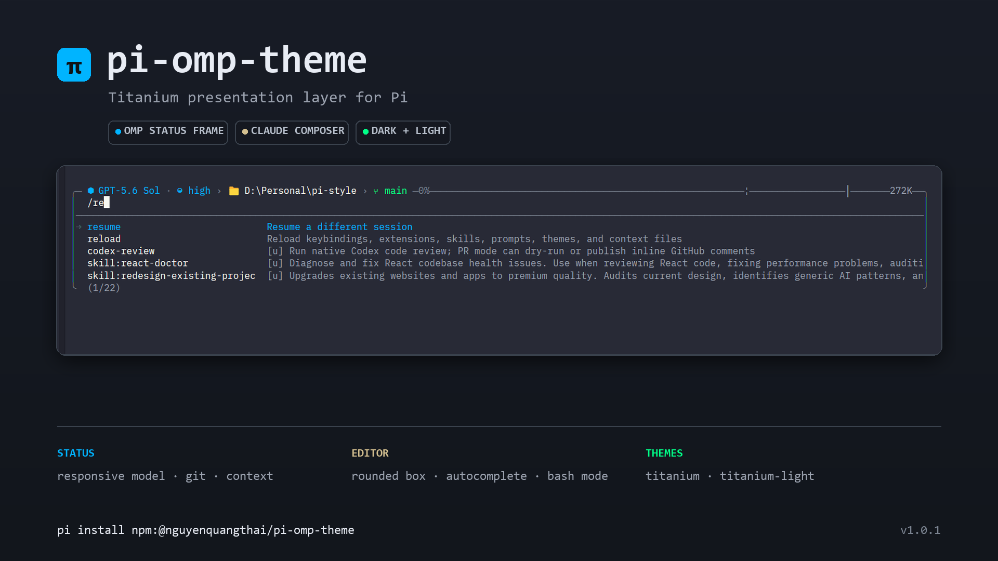Click 'Titanium presentation layer for Pi' subtitle
The image size is (998, 561).
(x=258, y=98)
